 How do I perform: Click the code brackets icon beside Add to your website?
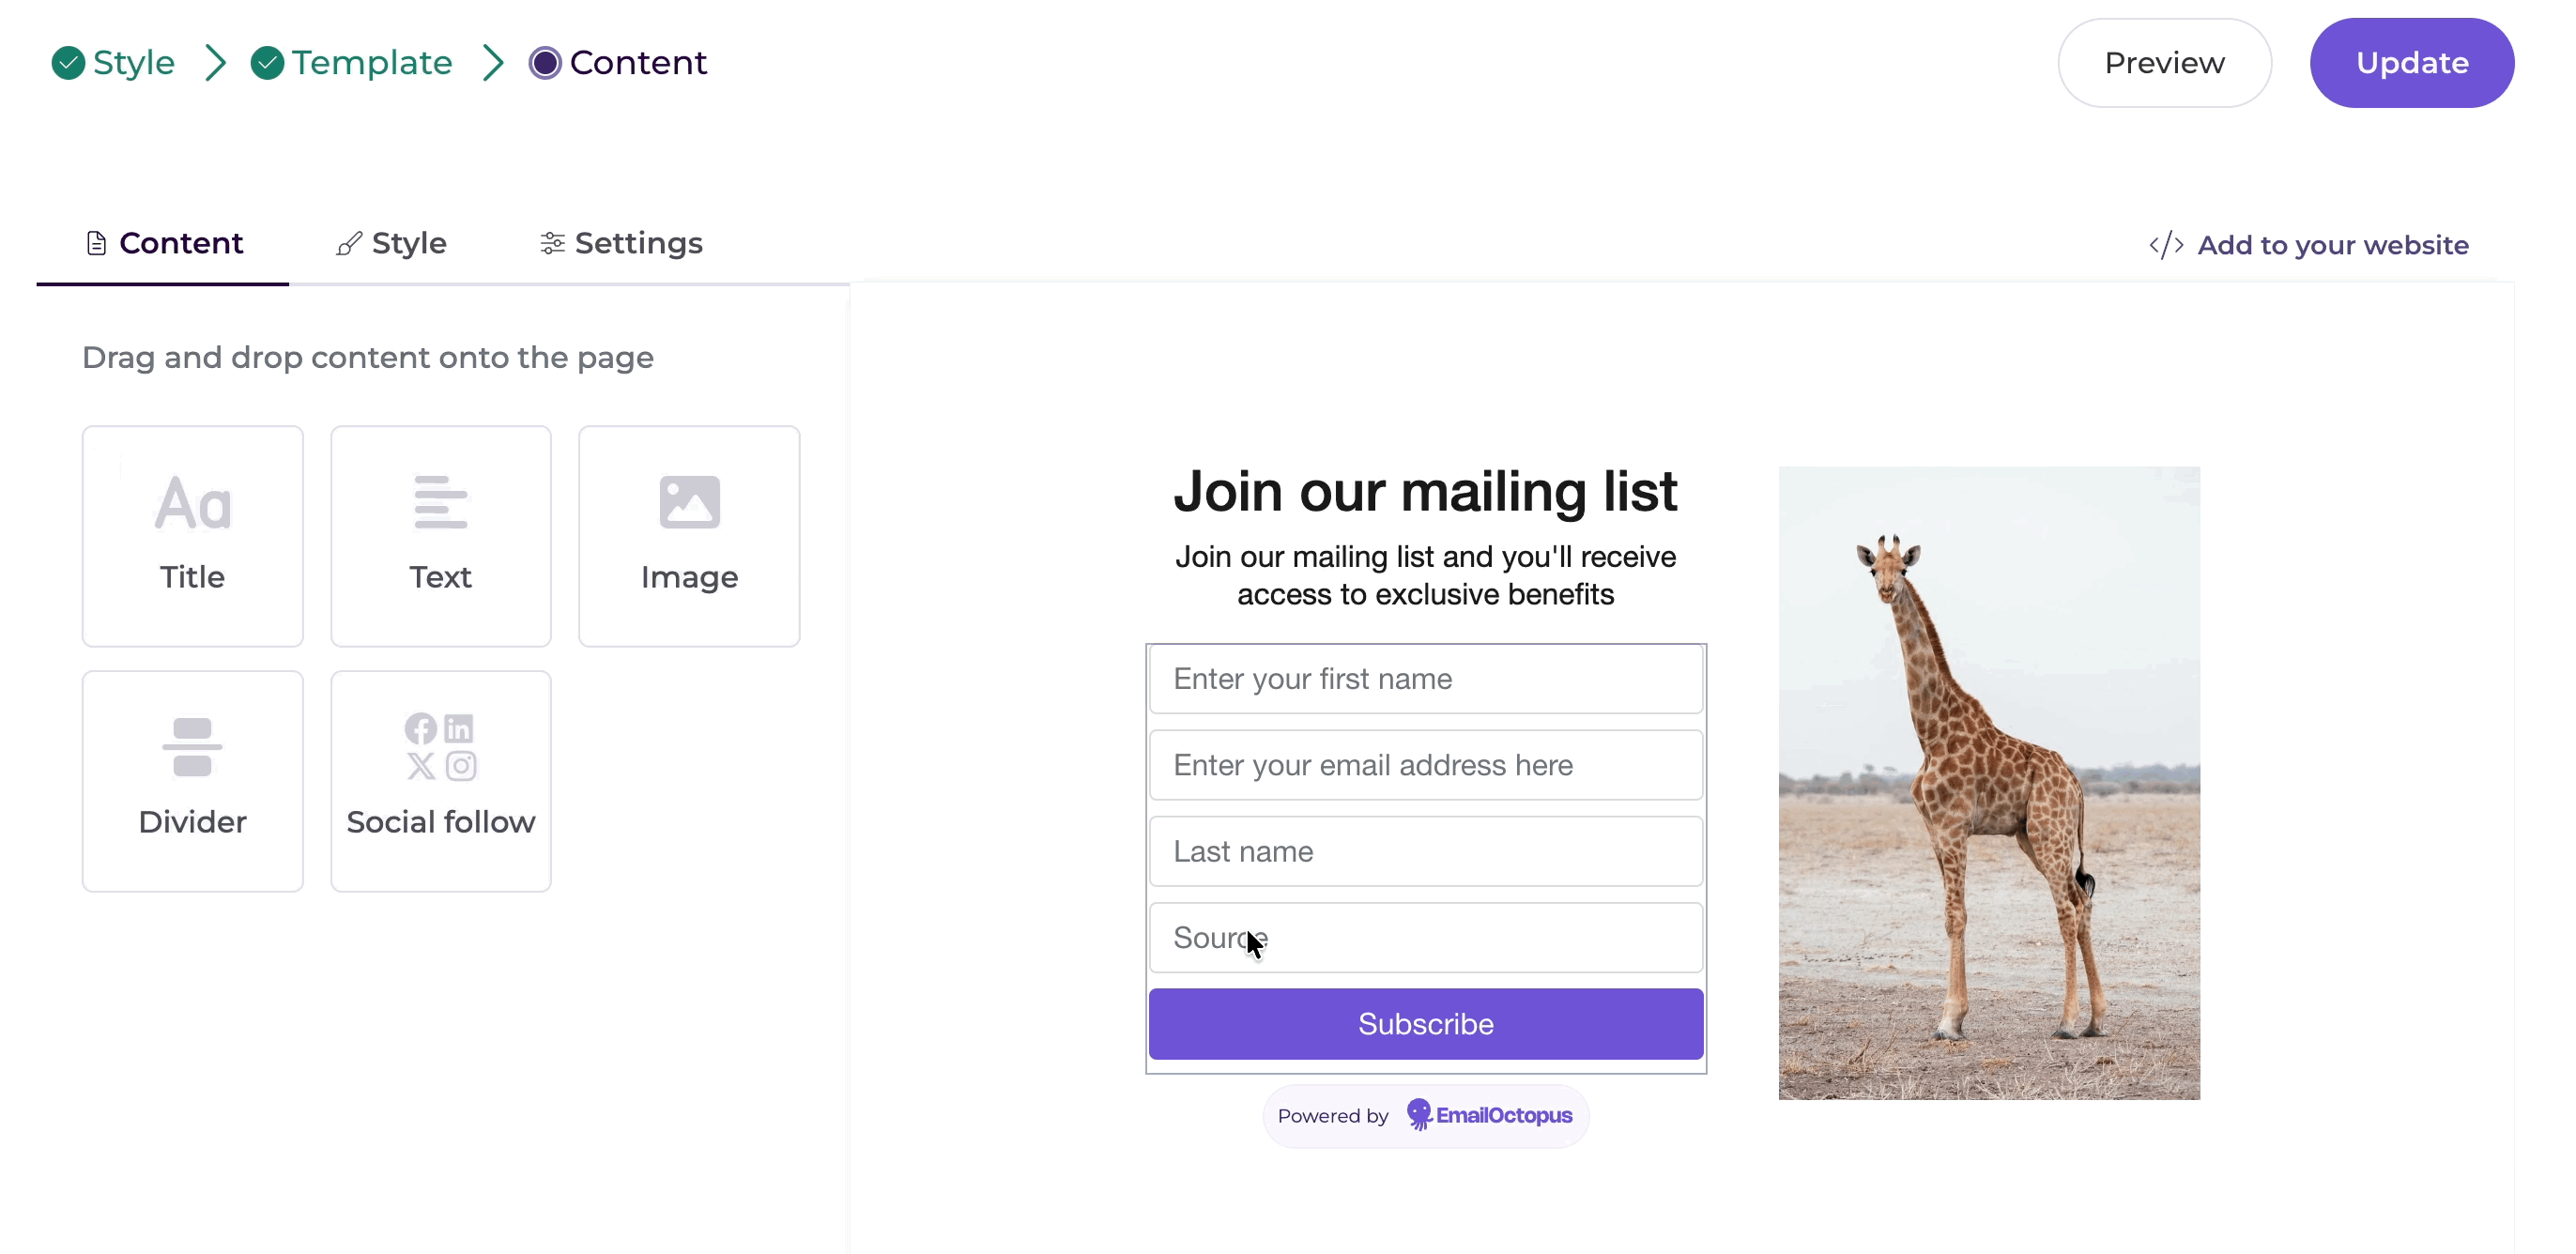tap(2166, 245)
